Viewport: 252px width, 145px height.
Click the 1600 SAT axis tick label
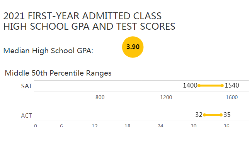click(232, 97)
